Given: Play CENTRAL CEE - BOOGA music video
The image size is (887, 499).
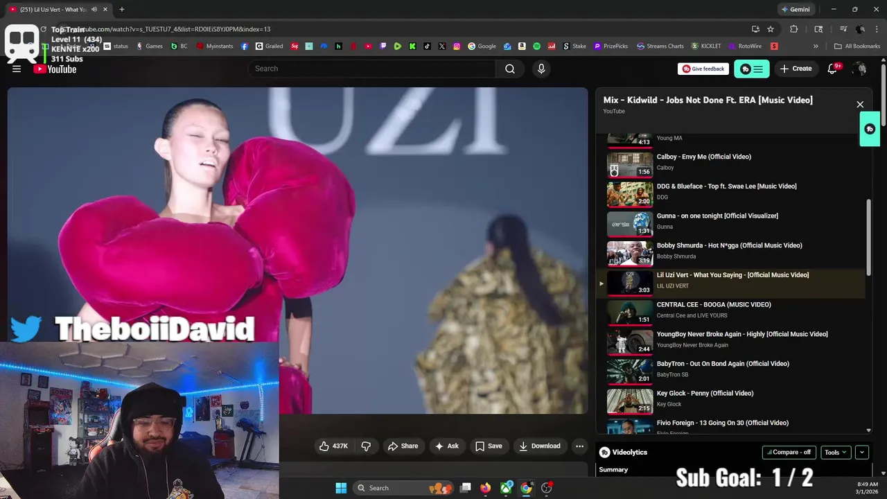Looking at the screenshot, I should tap(731, 311).
